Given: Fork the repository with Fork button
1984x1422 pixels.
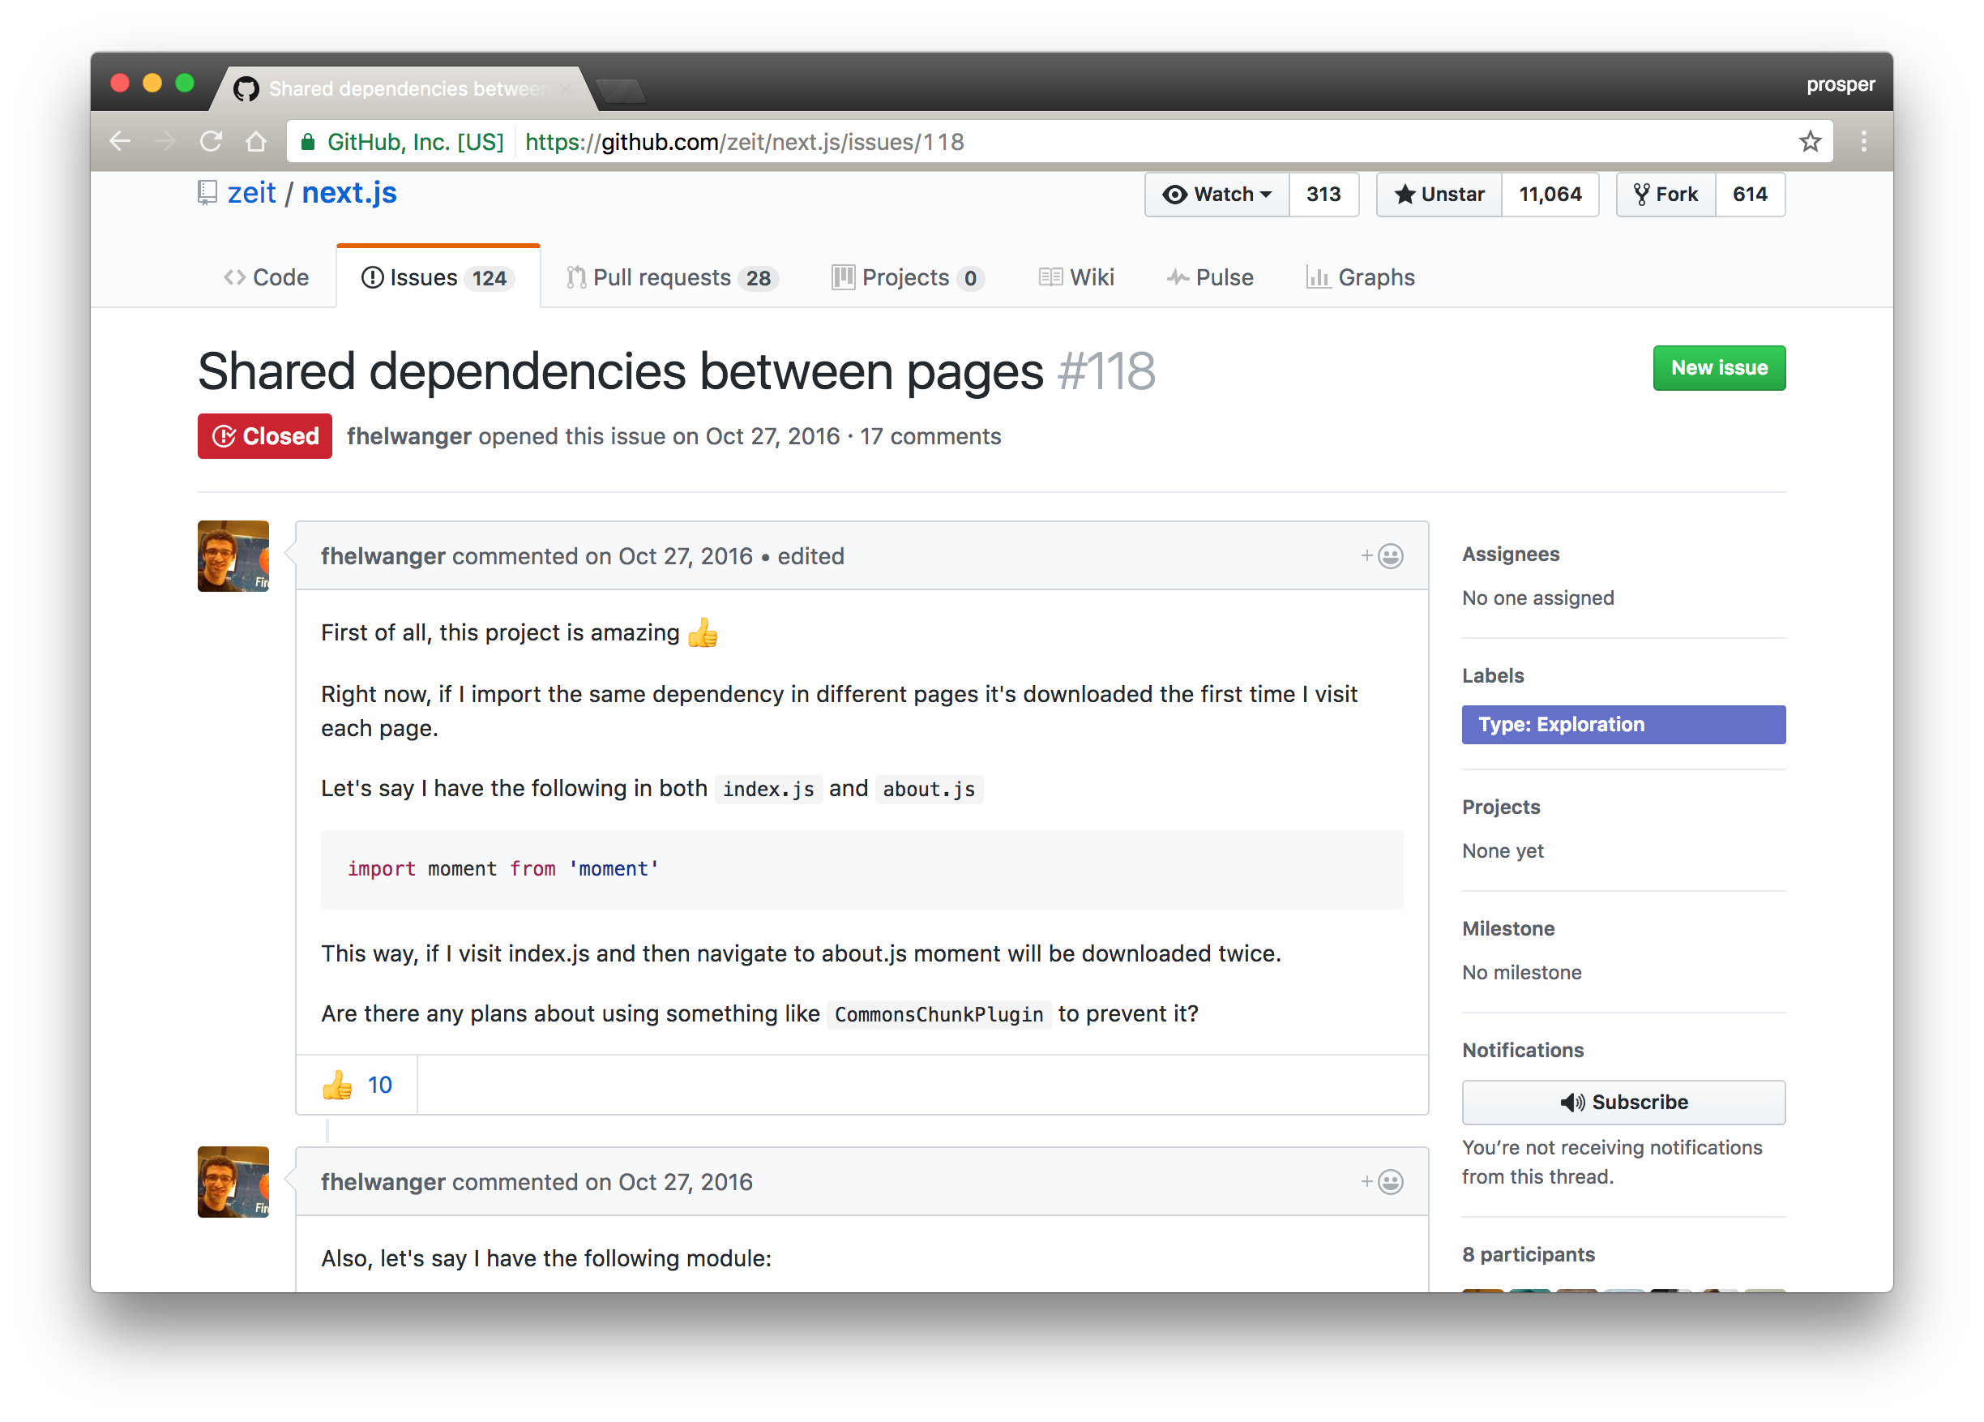Looking at the screenshot, I should pos(1665,195).
